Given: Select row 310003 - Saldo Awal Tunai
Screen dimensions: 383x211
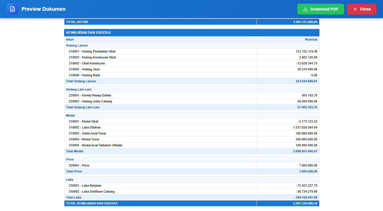Looking at the screenshot, I should 192,133.
